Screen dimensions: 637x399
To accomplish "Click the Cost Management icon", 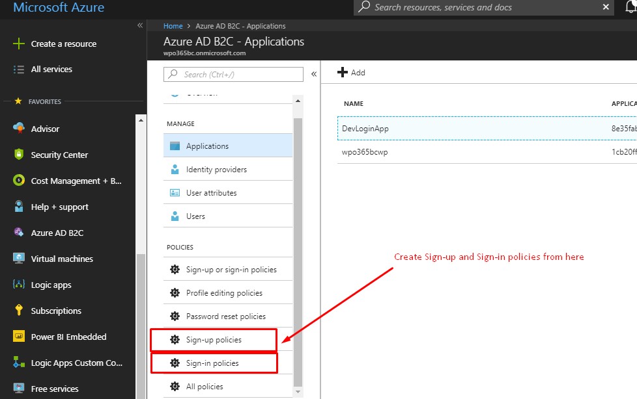I will 19,180.
